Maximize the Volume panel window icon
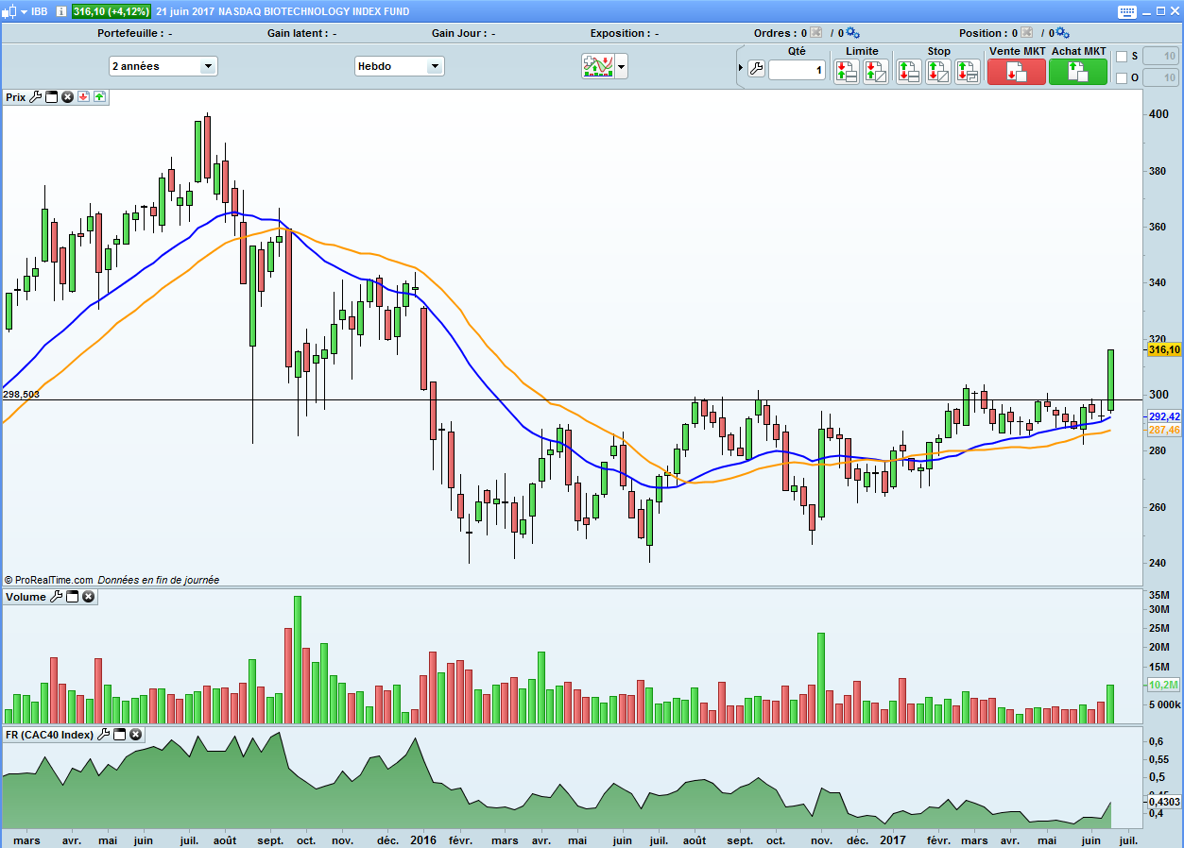This screenshot has width=1184, height=848. point(72,597)
